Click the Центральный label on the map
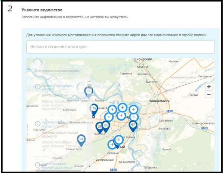This screenshot has width=223, height=173. (104, 160)
